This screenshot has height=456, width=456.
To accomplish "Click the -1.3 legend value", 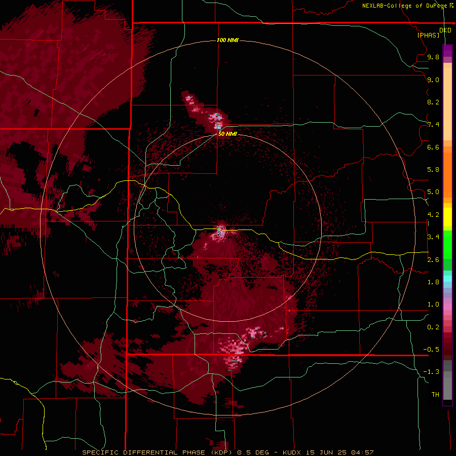I will coord(431,372).
